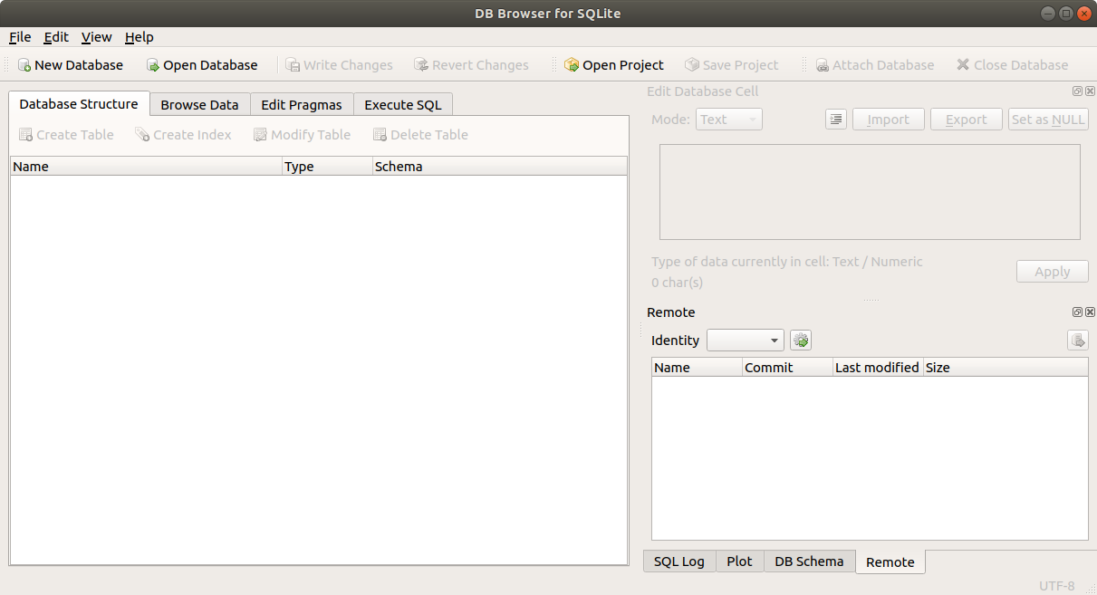Open the Edit menu
This screenshot has height=595, width=1097.
tap(56, 37)
